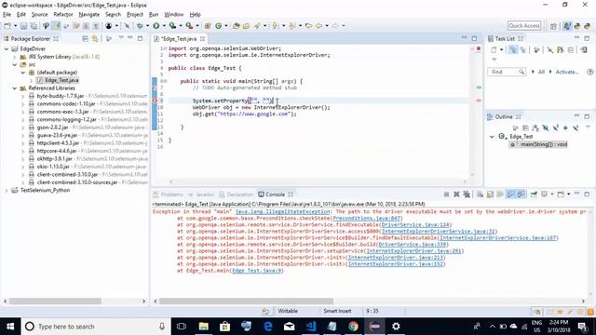Click the DriverService.java:124 link
This screenshot has width=596, height=335.
coord(415,225)
